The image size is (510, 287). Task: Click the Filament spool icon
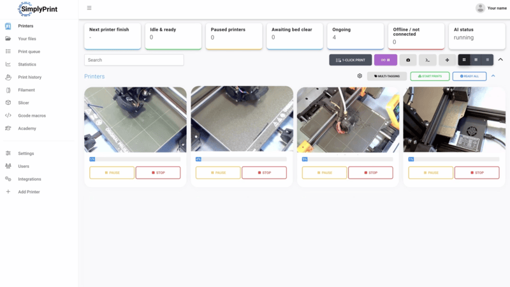(8, 90)
